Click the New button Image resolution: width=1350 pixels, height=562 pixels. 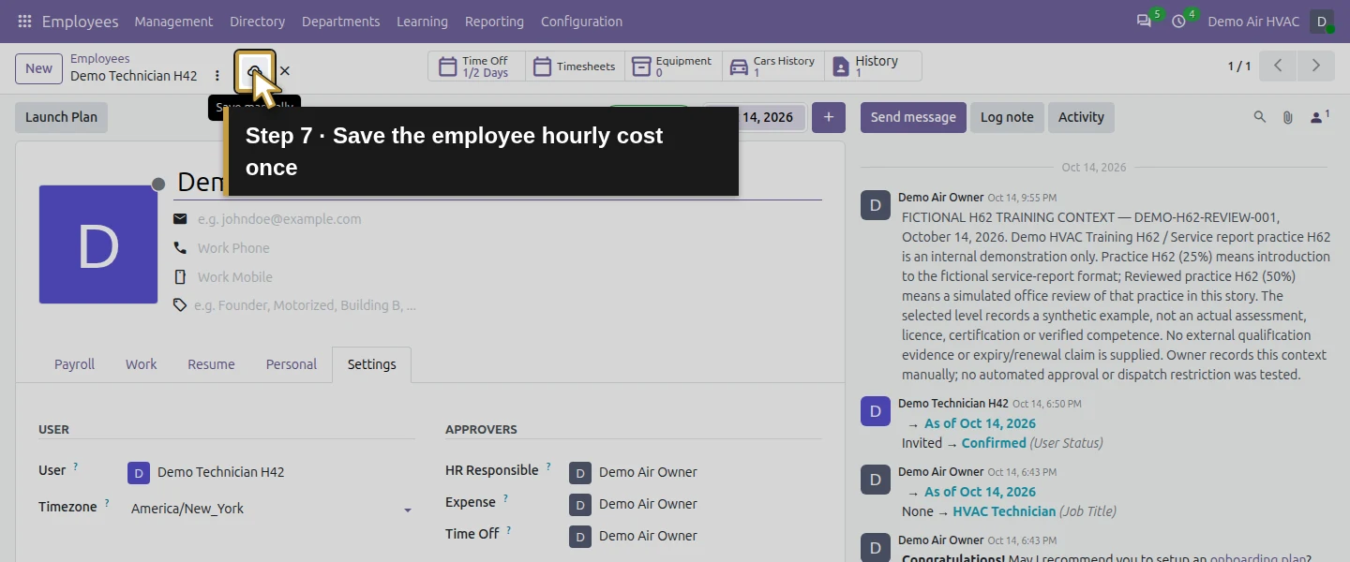point(38,67)
